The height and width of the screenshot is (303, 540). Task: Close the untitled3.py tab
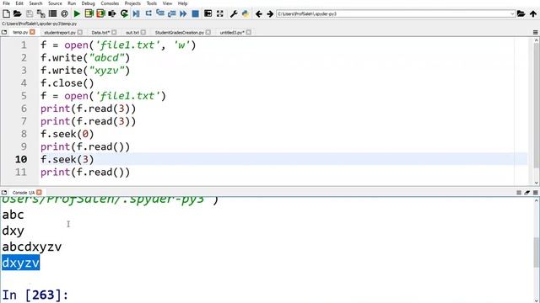coord(249,32)
